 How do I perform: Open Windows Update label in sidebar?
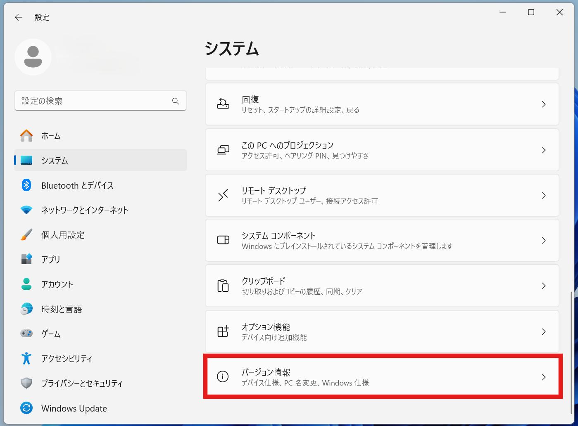point(74,408)
